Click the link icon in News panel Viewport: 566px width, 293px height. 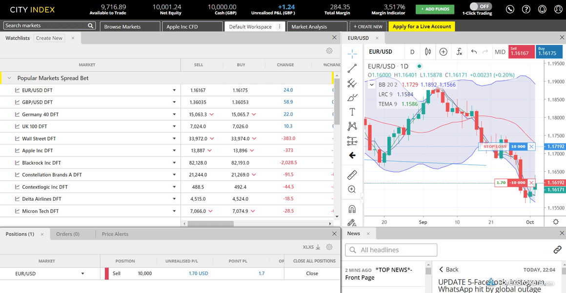[557, 250]
